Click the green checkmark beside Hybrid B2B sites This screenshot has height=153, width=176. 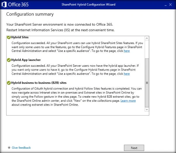9,83
